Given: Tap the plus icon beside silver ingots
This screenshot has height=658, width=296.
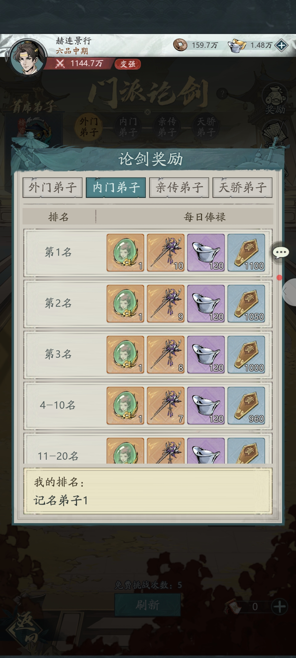Looking at the screenshot, I should coord(281,45).
